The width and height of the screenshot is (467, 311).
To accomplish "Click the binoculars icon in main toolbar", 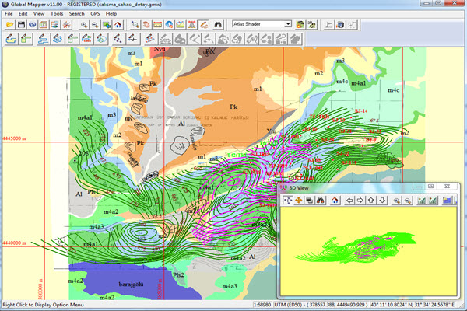I will pyautogui.click(x=218, y=25).
